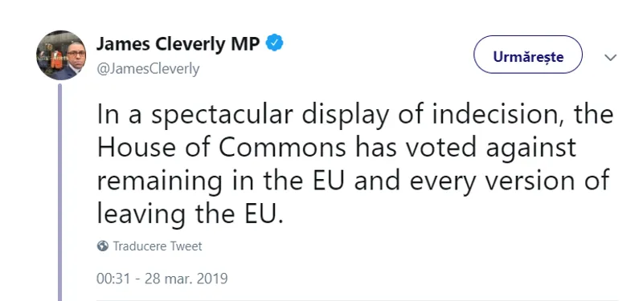
Task: Select the vertical purple thread line
Action: click(59, 192)
